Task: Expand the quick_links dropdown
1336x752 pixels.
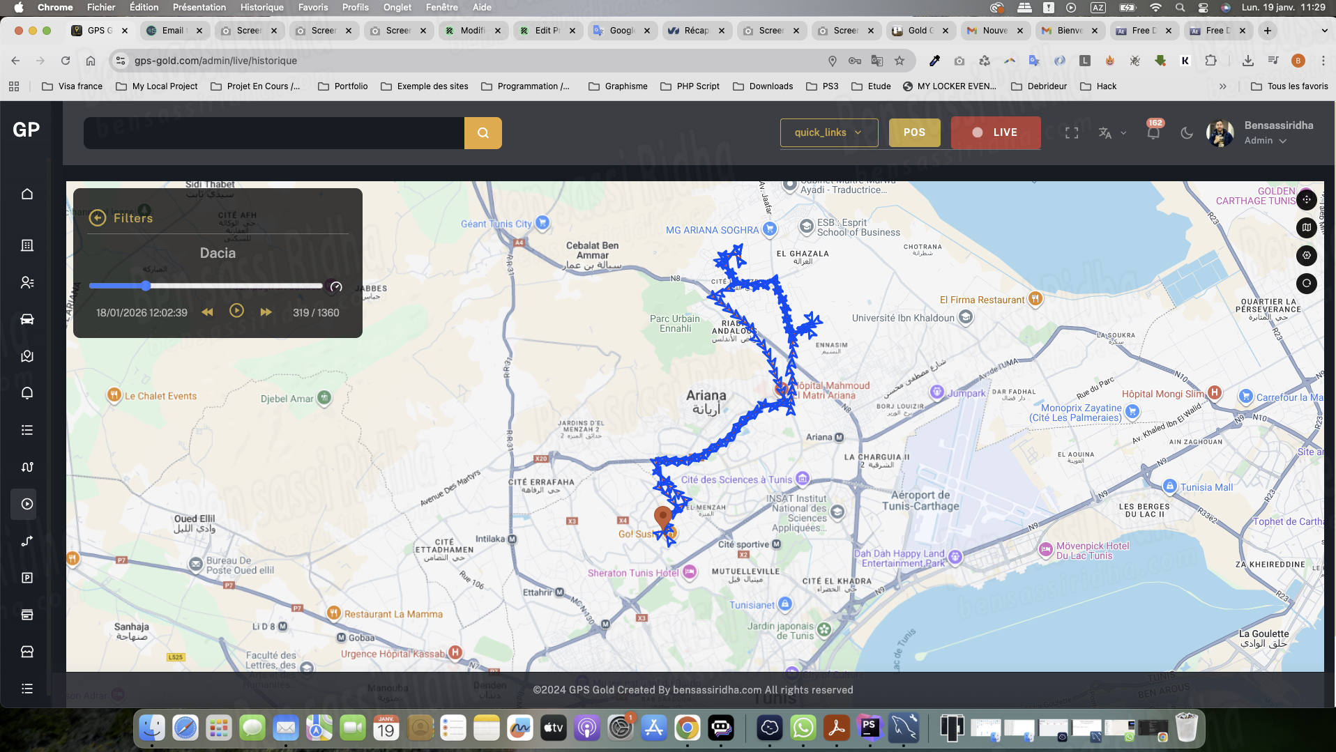Action: pos(828,132)
